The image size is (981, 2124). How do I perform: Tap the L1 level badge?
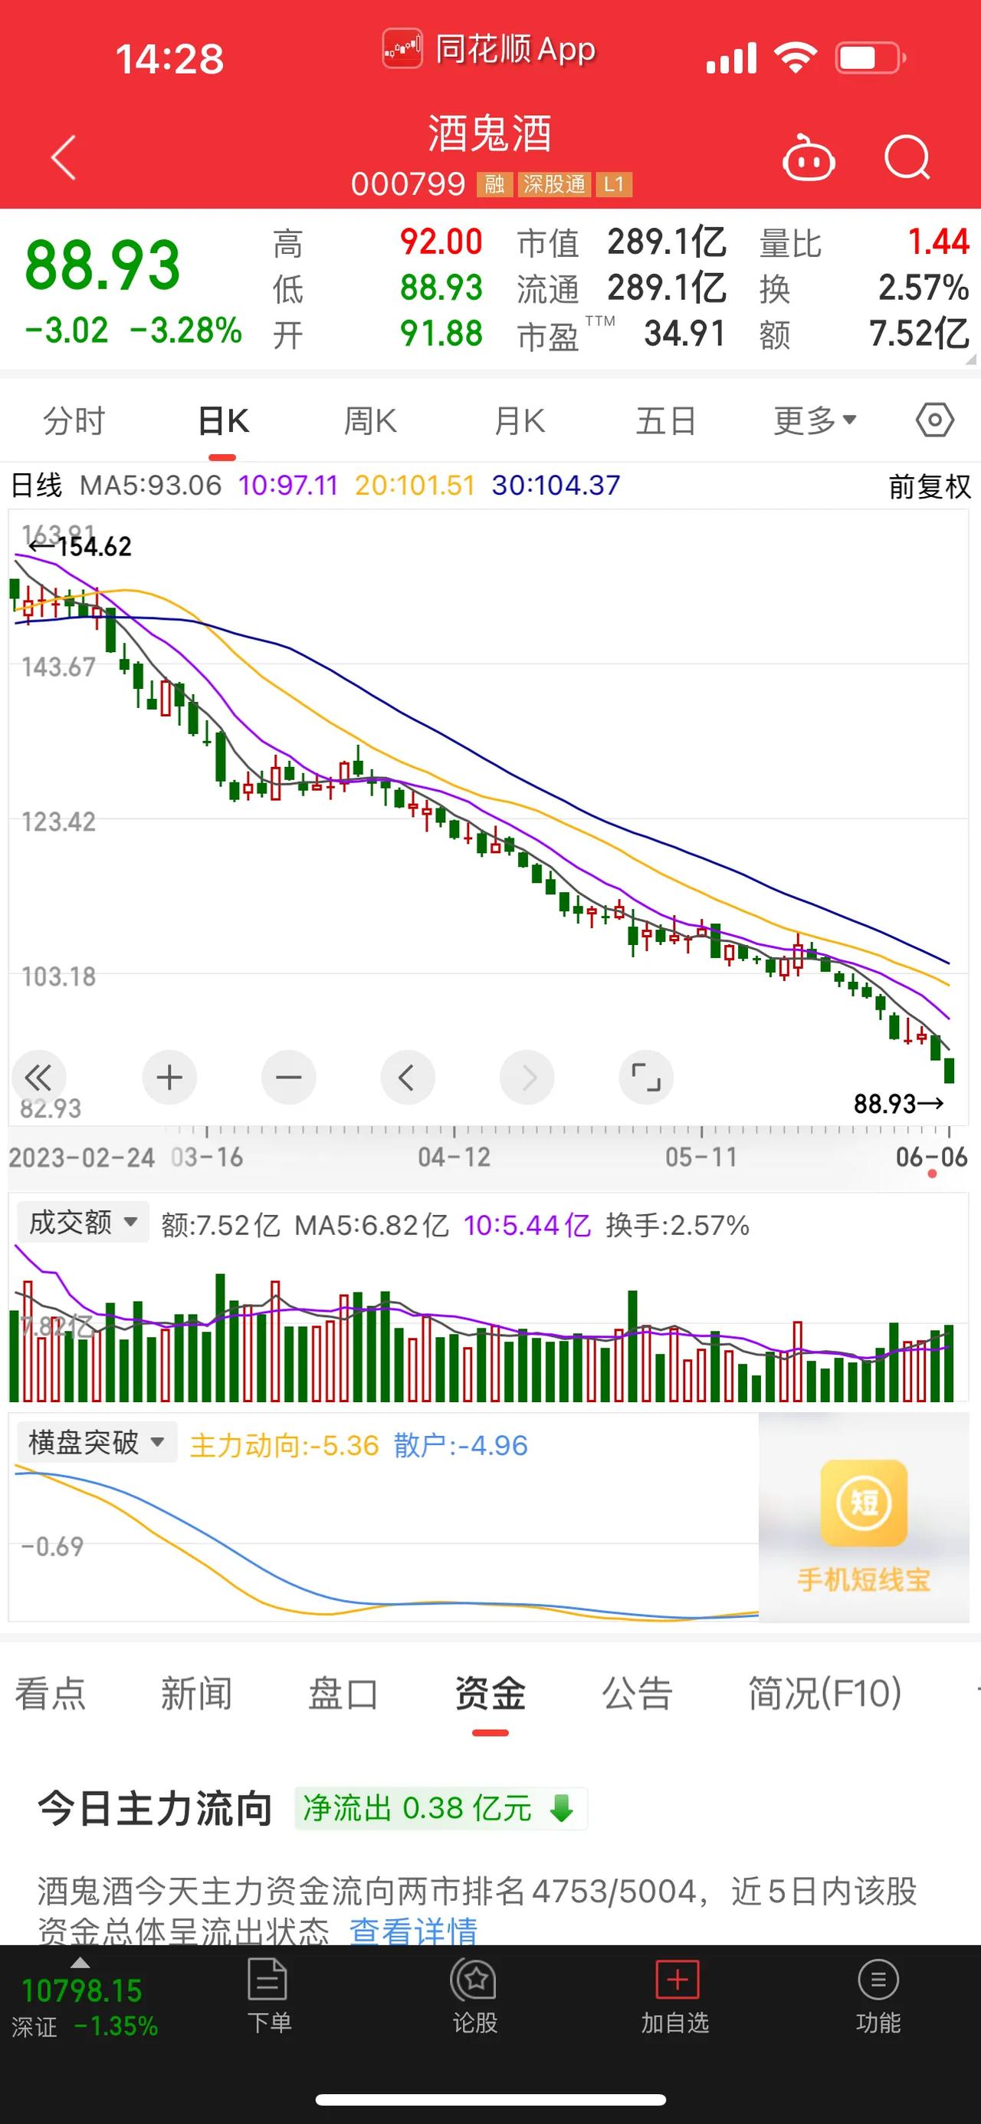pyautogui.click(x=614, y=184)
